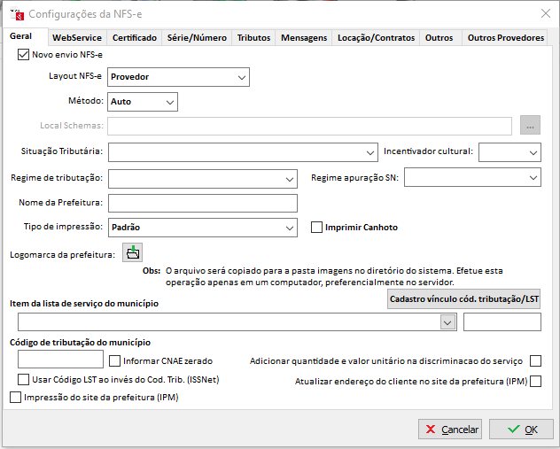Enable the Imprimir Canhoto checkbox

pos(316,228)
